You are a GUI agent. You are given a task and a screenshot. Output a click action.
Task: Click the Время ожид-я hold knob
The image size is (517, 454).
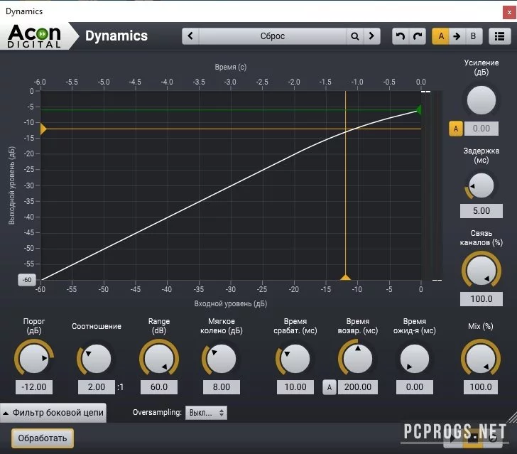(x=415, y=359)
